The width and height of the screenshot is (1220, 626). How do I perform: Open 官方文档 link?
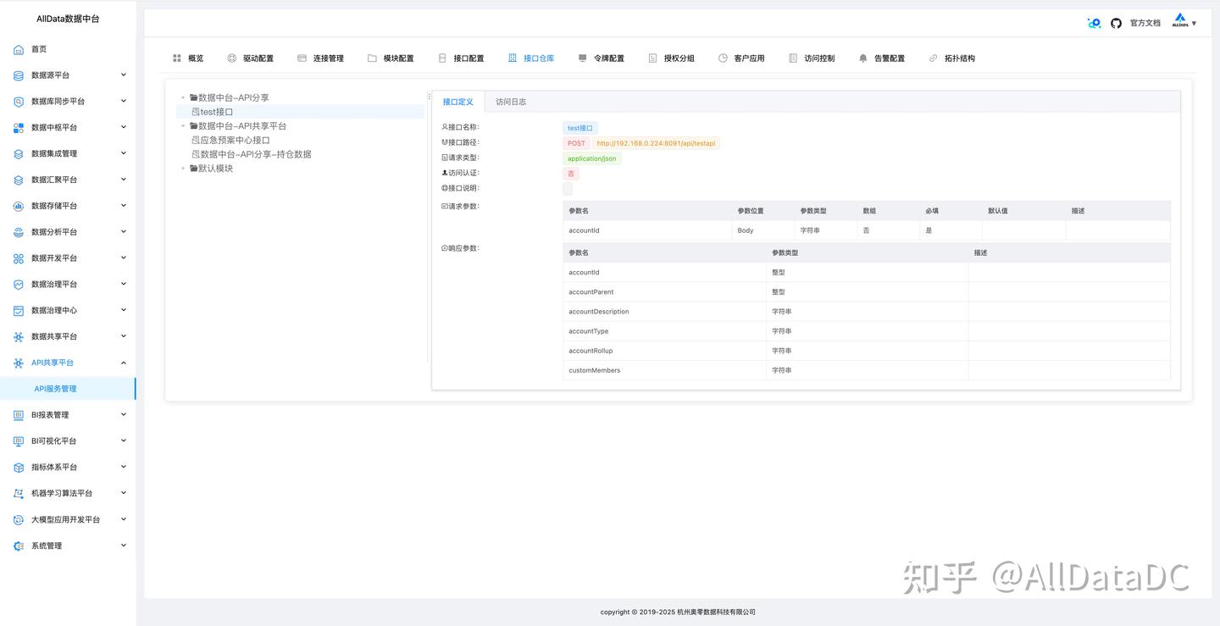pyautogui.click(x=1145, y=23)
